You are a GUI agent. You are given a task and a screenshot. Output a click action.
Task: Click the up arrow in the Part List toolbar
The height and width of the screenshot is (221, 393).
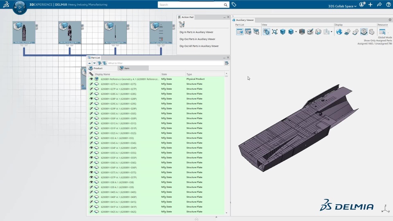(90, 63)
